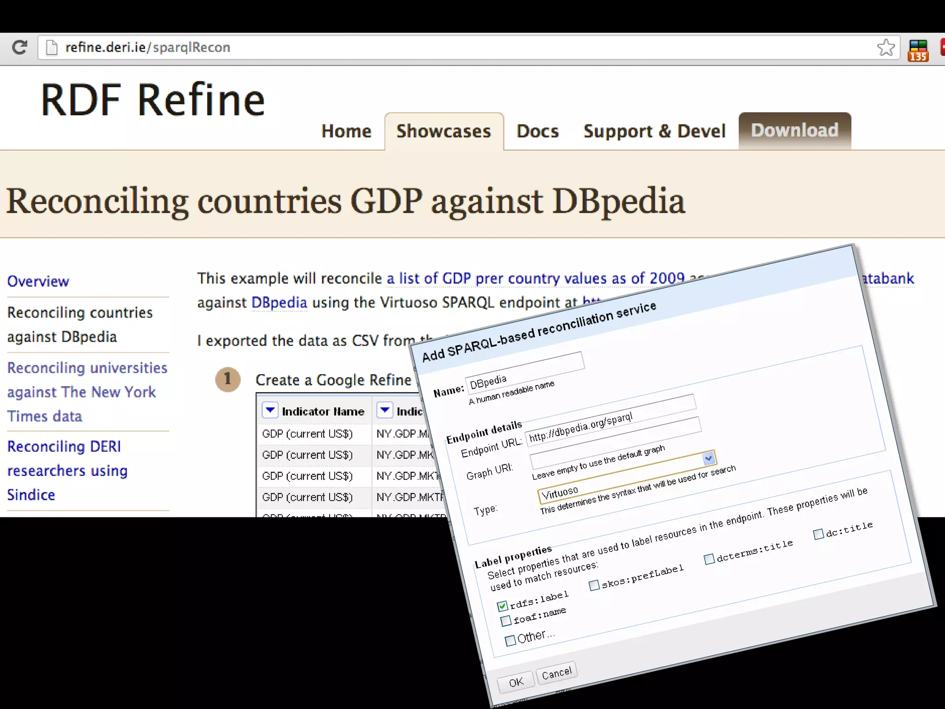Image resolution: width=945 pixels, height=709 pixels.
Task: Open the extension icon showing 135
Action: click(x=918, y=50)
